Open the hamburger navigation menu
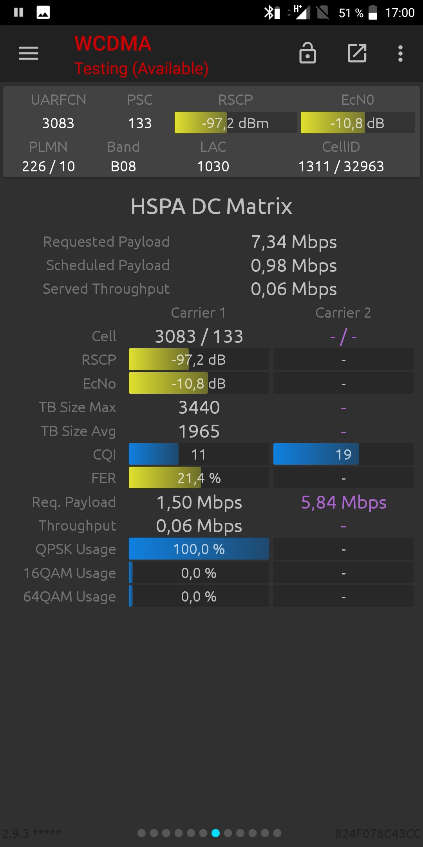Screen dimensions: 423x847 pos(29,53)
